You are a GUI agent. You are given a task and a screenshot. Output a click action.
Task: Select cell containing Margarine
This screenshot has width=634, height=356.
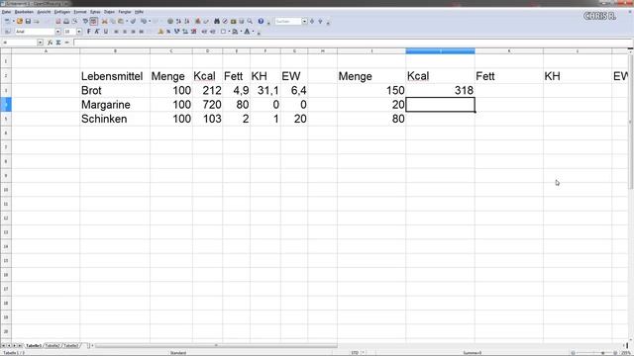(x=115, y=105)
